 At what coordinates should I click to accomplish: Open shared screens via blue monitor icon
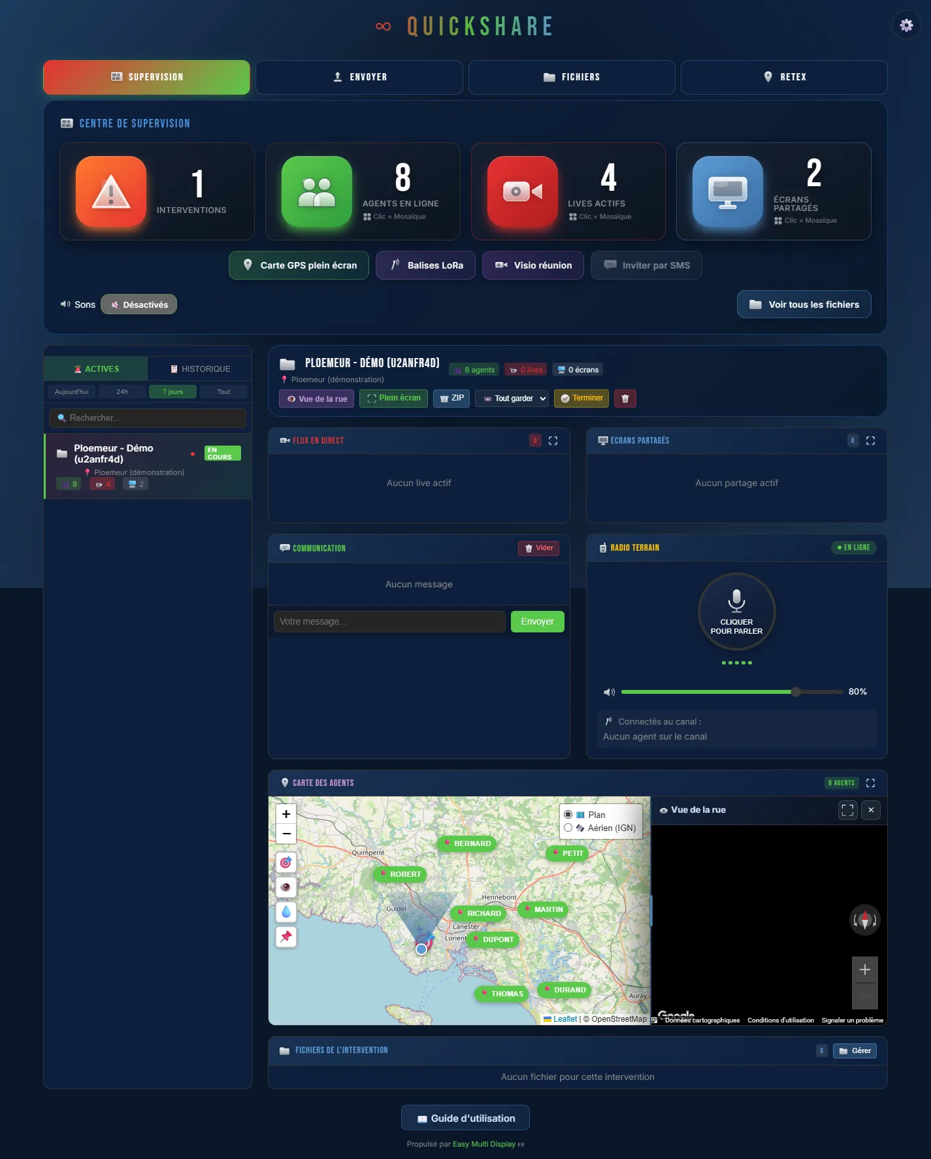(728, 191)
